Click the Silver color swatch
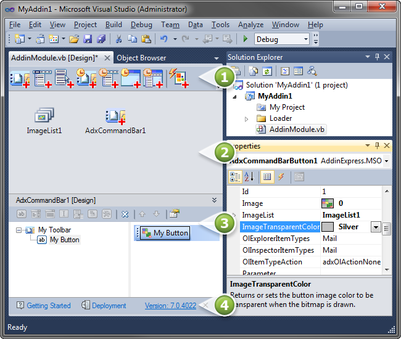 click(328, 227)
